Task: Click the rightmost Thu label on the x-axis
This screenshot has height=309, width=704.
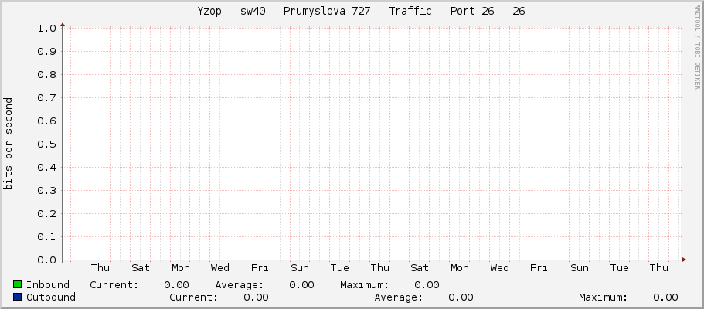Action: coord(658,268)
